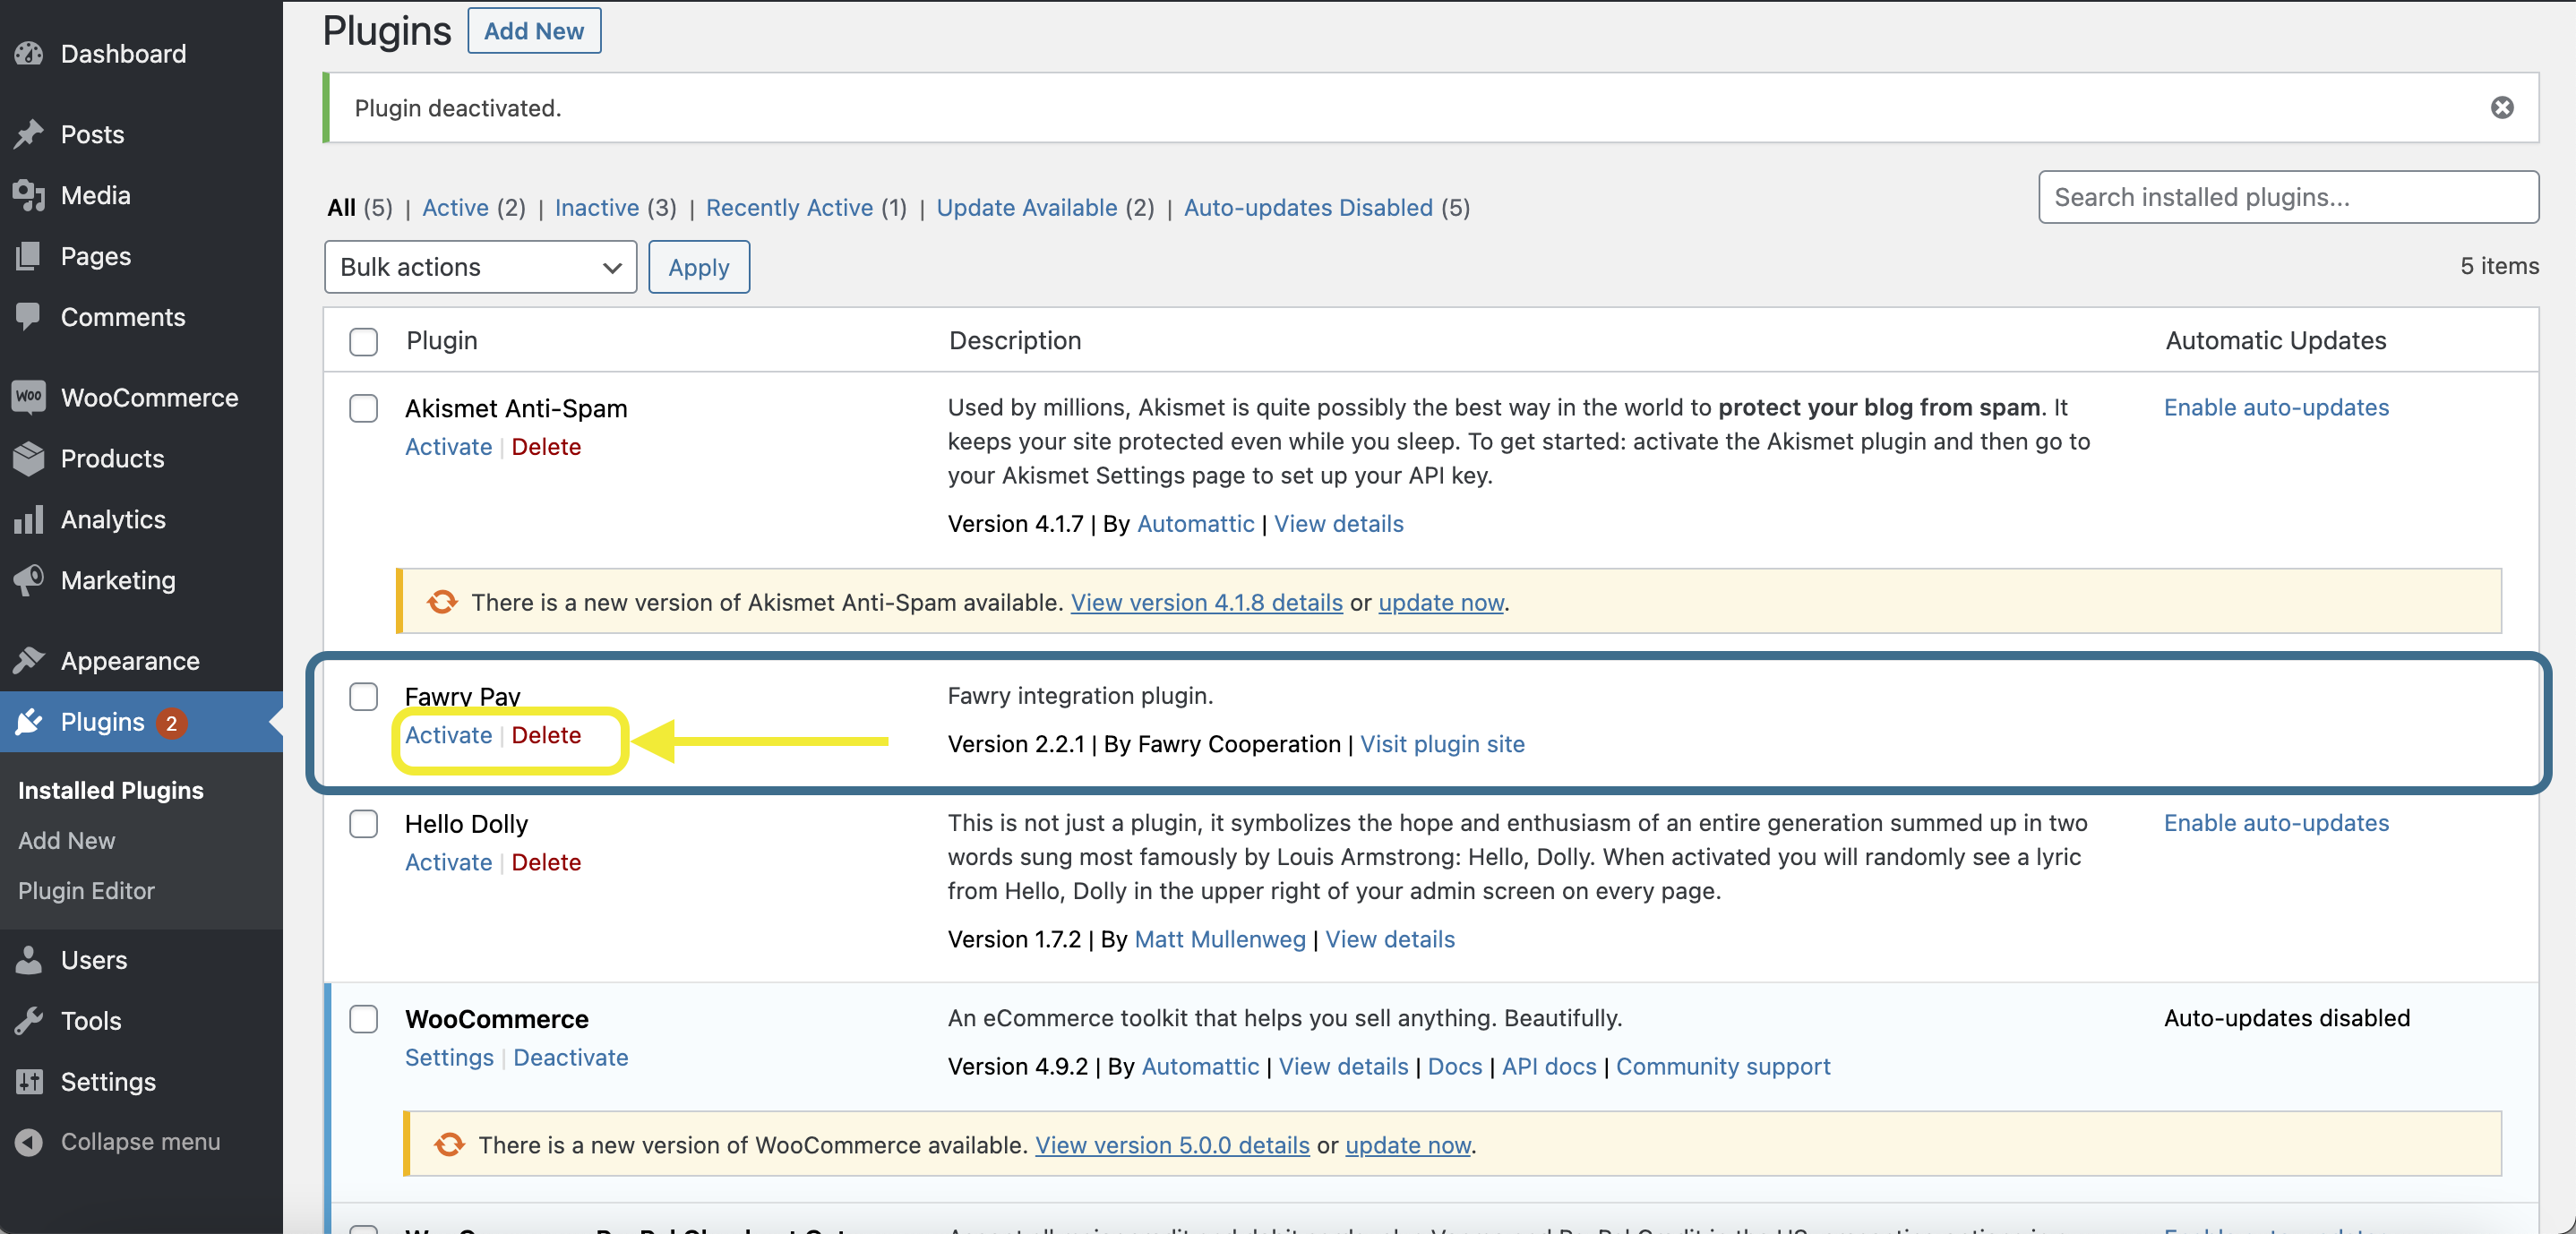Click Plugins update count badge 2
Image resolution: width=2576 pixels, height=1234 pixels.
click(171, 722)
